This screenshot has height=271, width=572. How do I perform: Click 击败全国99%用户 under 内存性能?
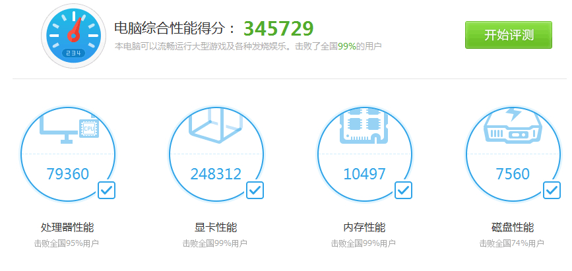[x=364, y=243]
